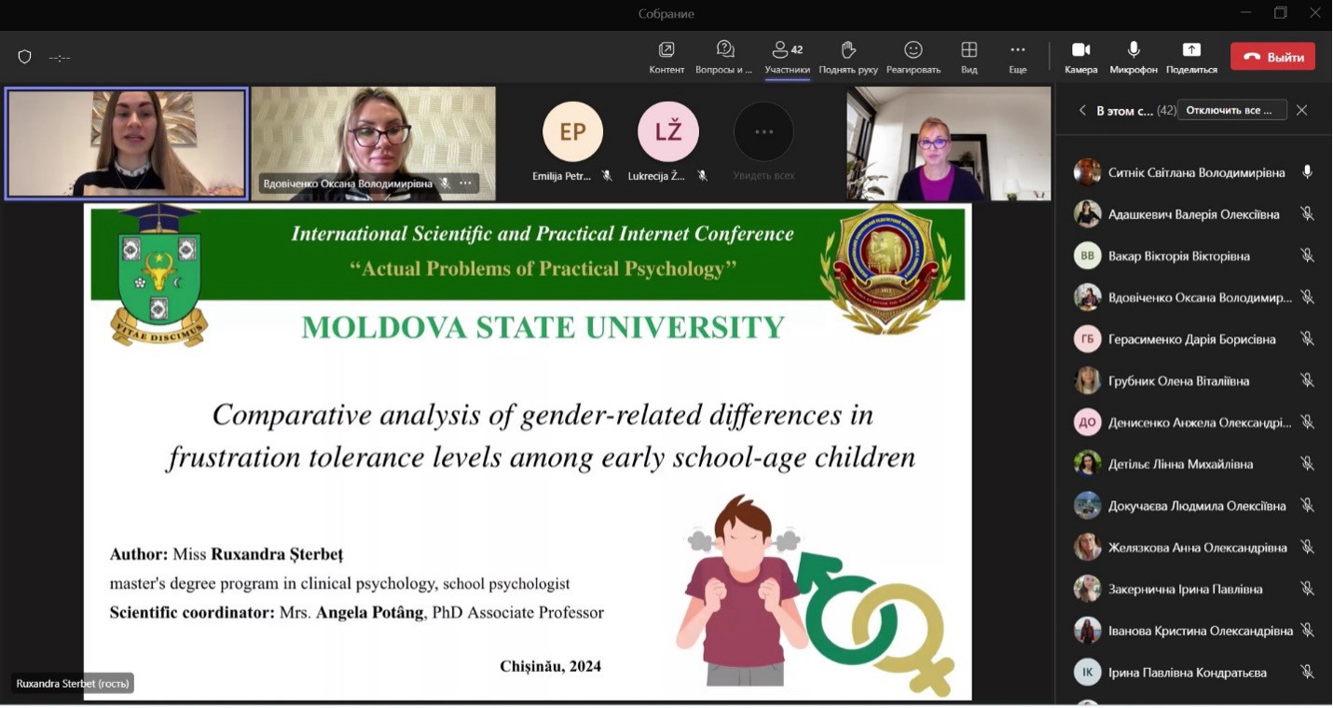Click avatar of Ситнік Світлана Володимирівна
The image size is (1333, 708).
pos(1087,172)
